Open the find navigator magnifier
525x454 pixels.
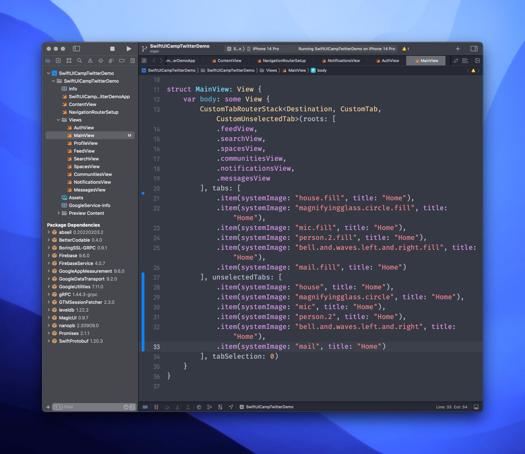coord(79,61)
